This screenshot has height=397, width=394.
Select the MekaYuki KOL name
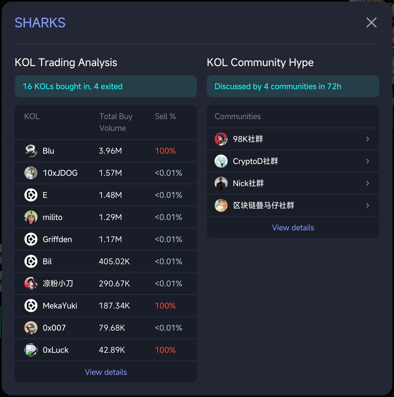click(x=60, y=306)
